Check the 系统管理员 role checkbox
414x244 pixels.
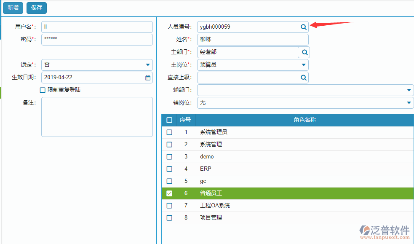click(x=169, y=132)
